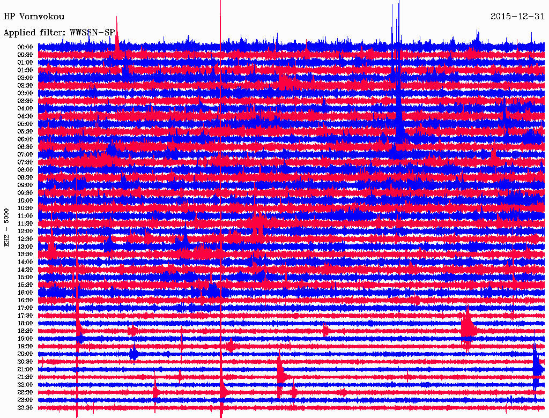
Task: Click the station title 'HP Vomvokou'
Action: tap(34, 17)
